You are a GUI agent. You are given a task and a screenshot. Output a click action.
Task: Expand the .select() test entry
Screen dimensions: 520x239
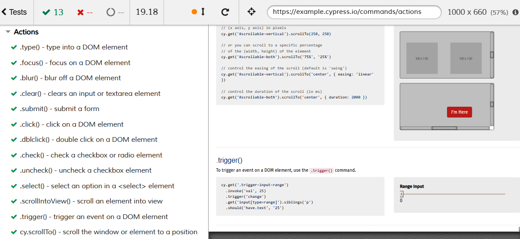pyautogui.click(x=97, y=186)
